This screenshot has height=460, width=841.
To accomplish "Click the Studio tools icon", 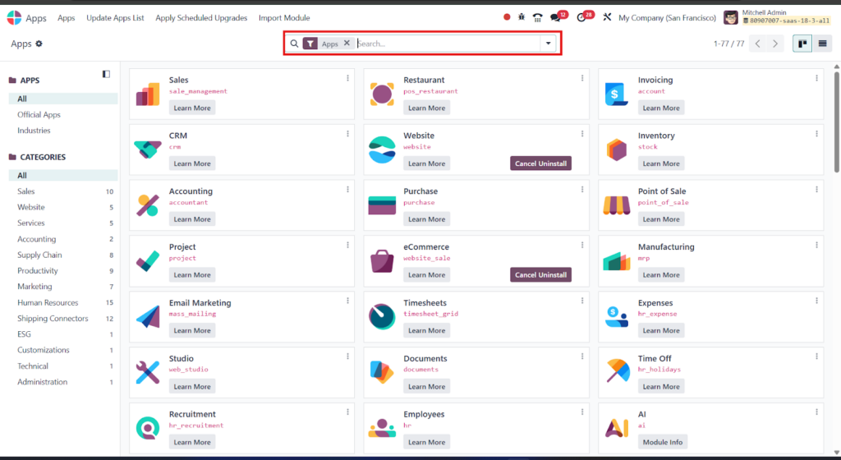I will (148, 373).
